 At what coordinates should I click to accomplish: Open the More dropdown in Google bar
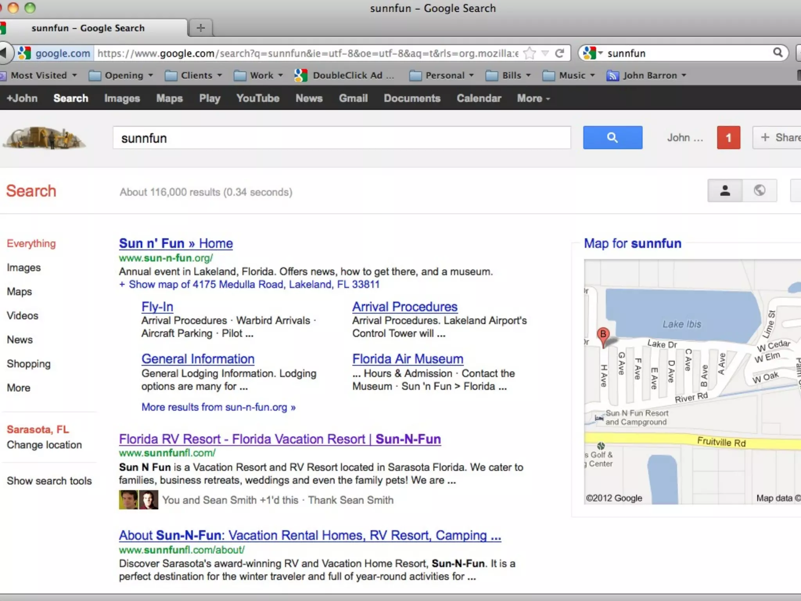tap(533, 99)
